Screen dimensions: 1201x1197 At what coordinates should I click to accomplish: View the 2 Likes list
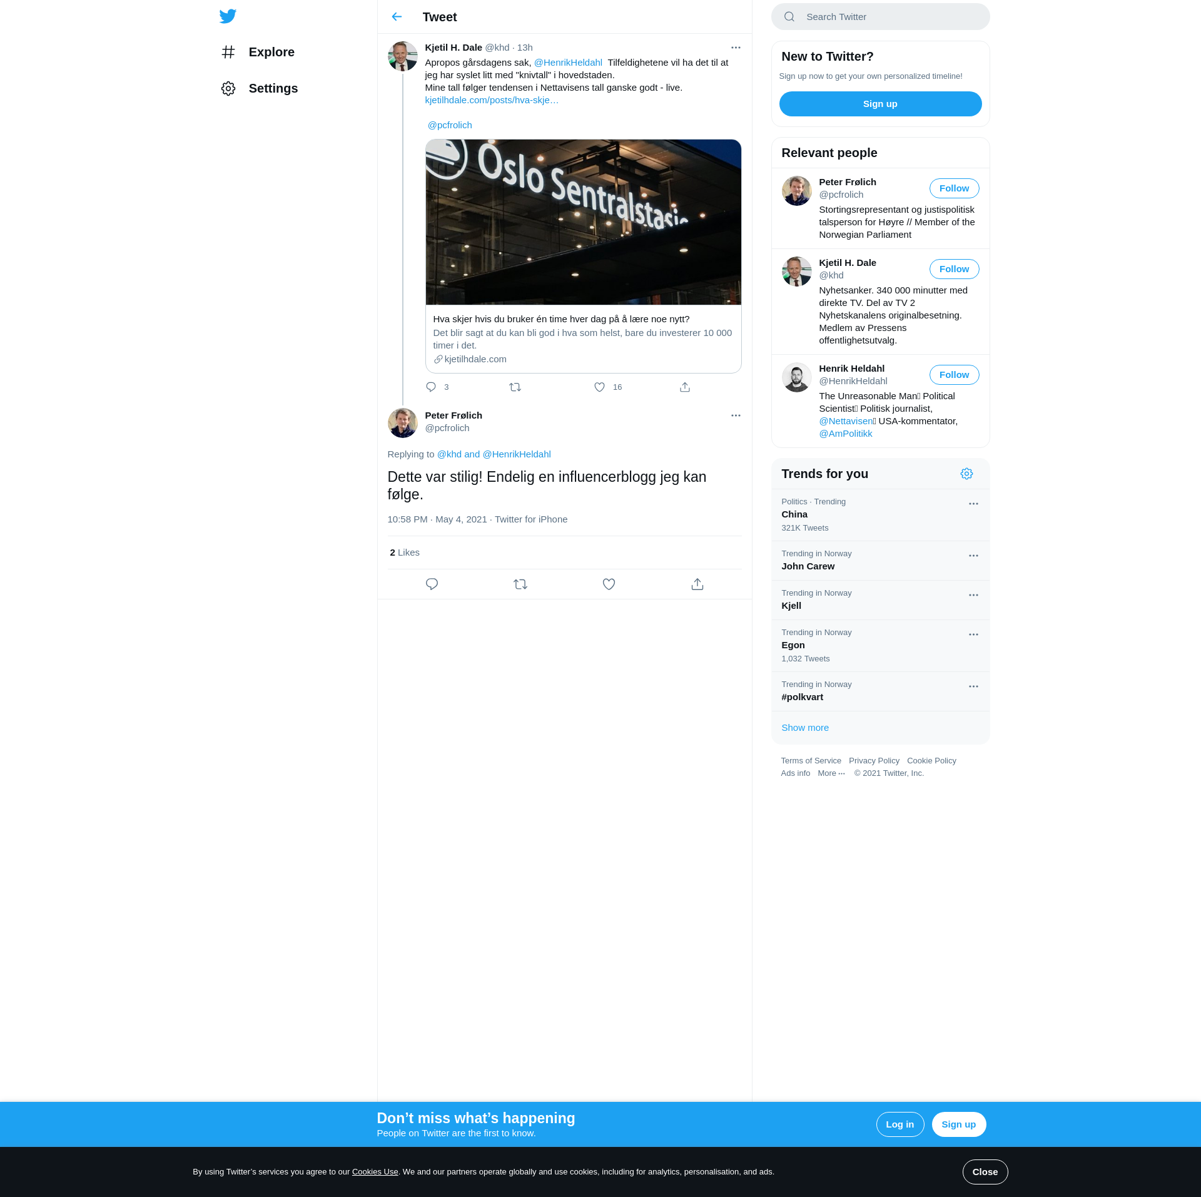point(405,553)
